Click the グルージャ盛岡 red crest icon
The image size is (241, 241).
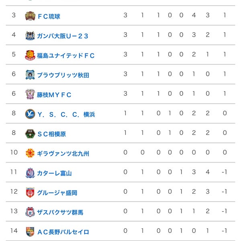tap(30, 192)
